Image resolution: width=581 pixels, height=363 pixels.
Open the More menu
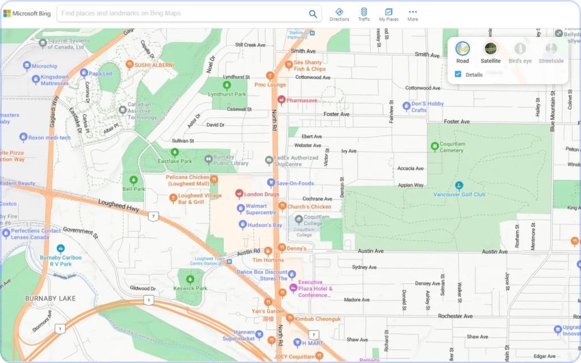point(412,15)
